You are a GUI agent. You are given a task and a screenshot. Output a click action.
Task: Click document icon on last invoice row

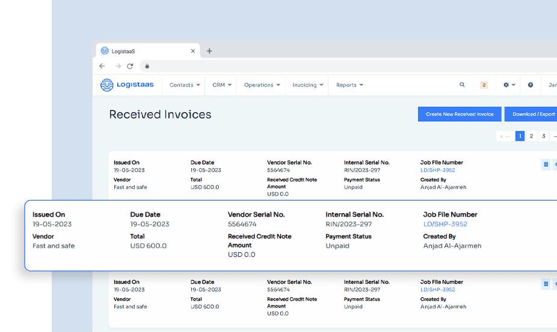click(x=546, y=284)
